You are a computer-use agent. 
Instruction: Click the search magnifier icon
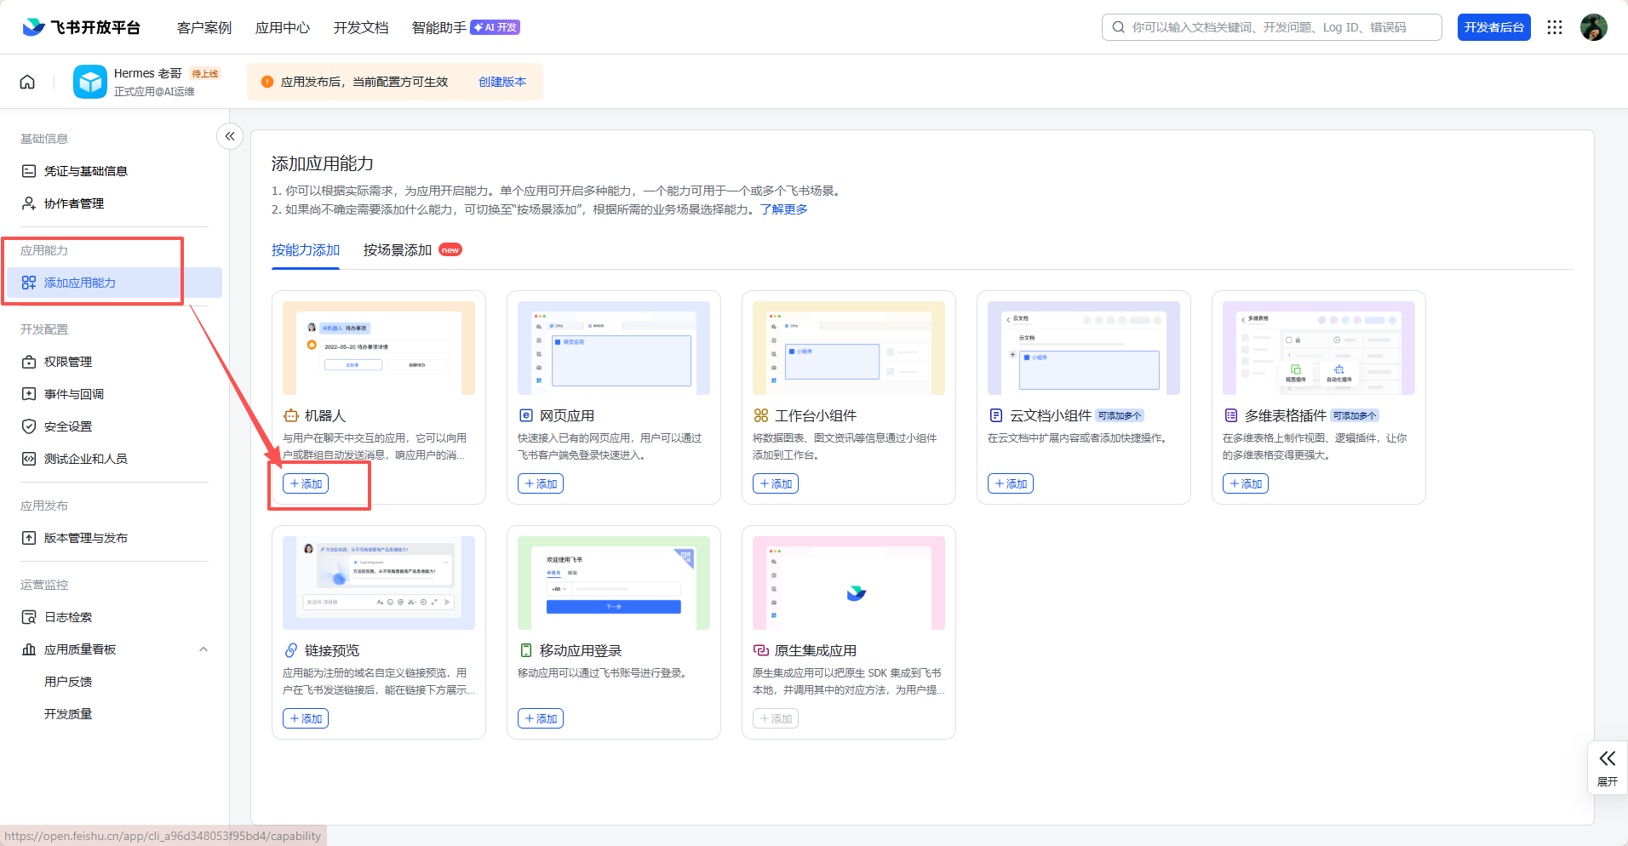pyautogui.click(x=1119, y=27)
